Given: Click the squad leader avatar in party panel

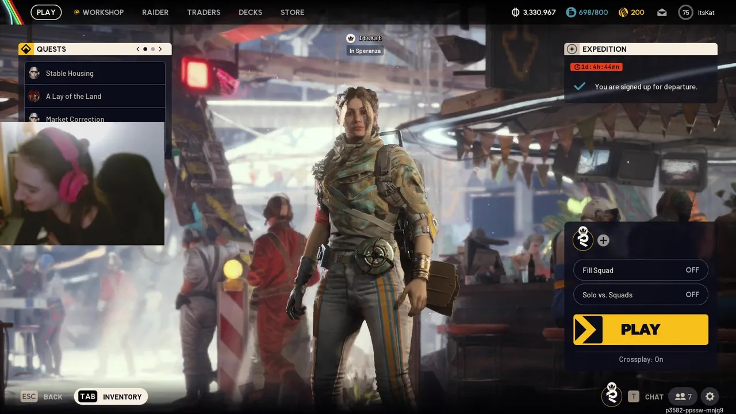Looking at the screenshot, I should (583, 239).
